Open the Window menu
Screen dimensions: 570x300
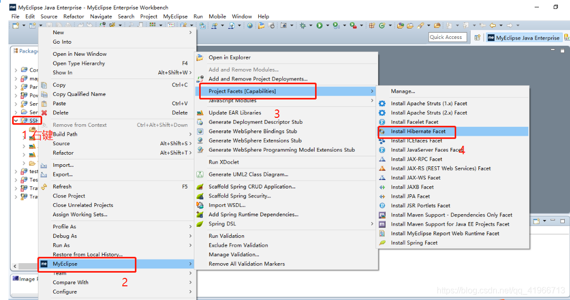click(x=242, y=16)
